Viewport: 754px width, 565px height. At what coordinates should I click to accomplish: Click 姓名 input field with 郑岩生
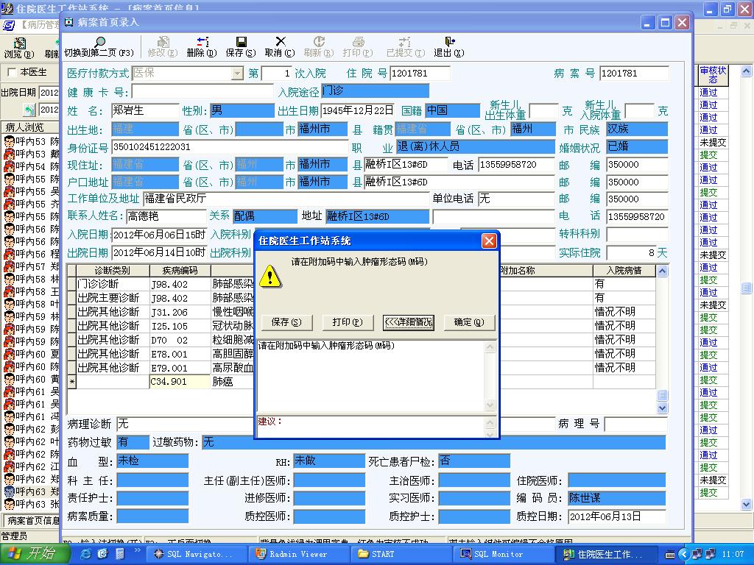145,110
